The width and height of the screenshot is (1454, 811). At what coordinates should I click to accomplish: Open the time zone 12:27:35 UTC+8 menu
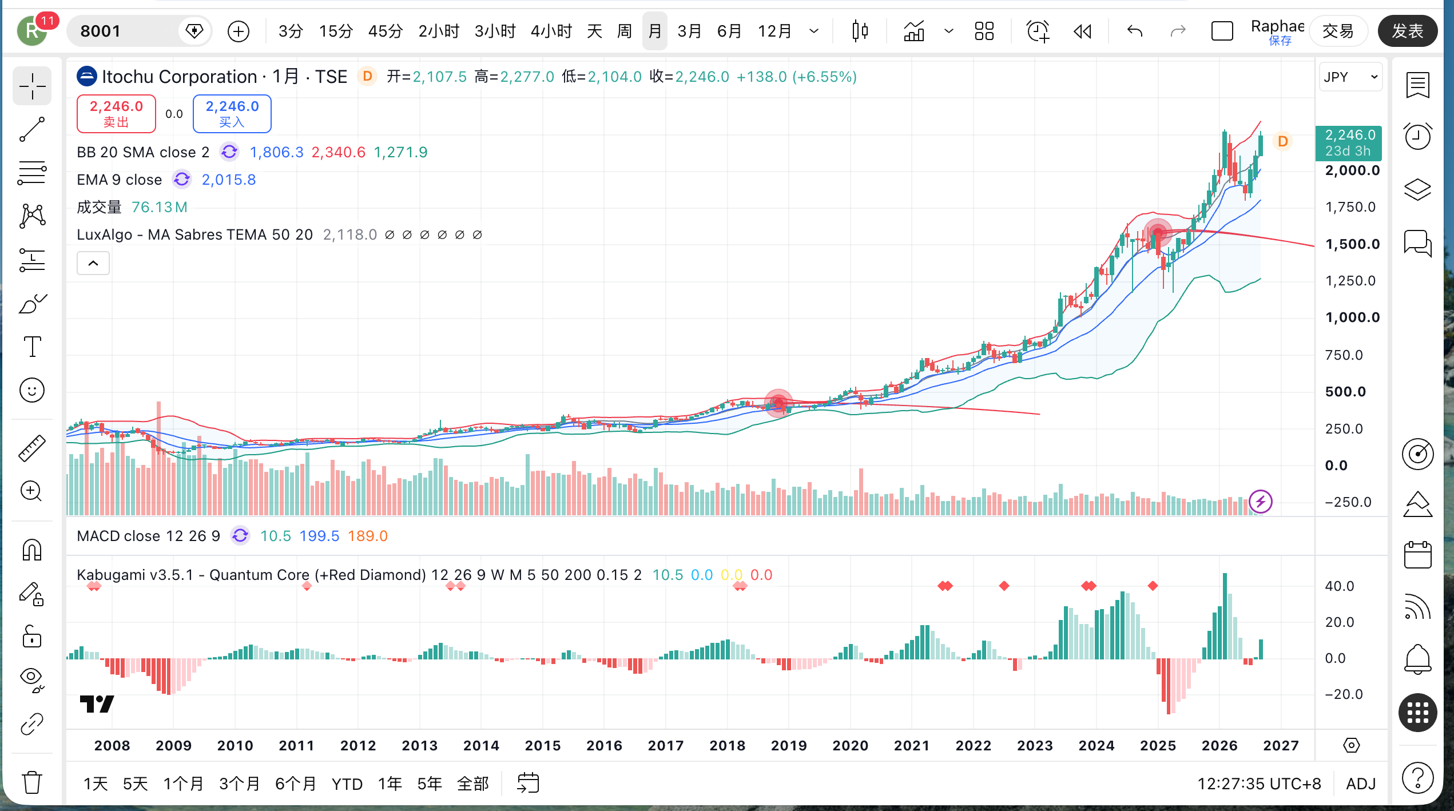coord(1259,784)
